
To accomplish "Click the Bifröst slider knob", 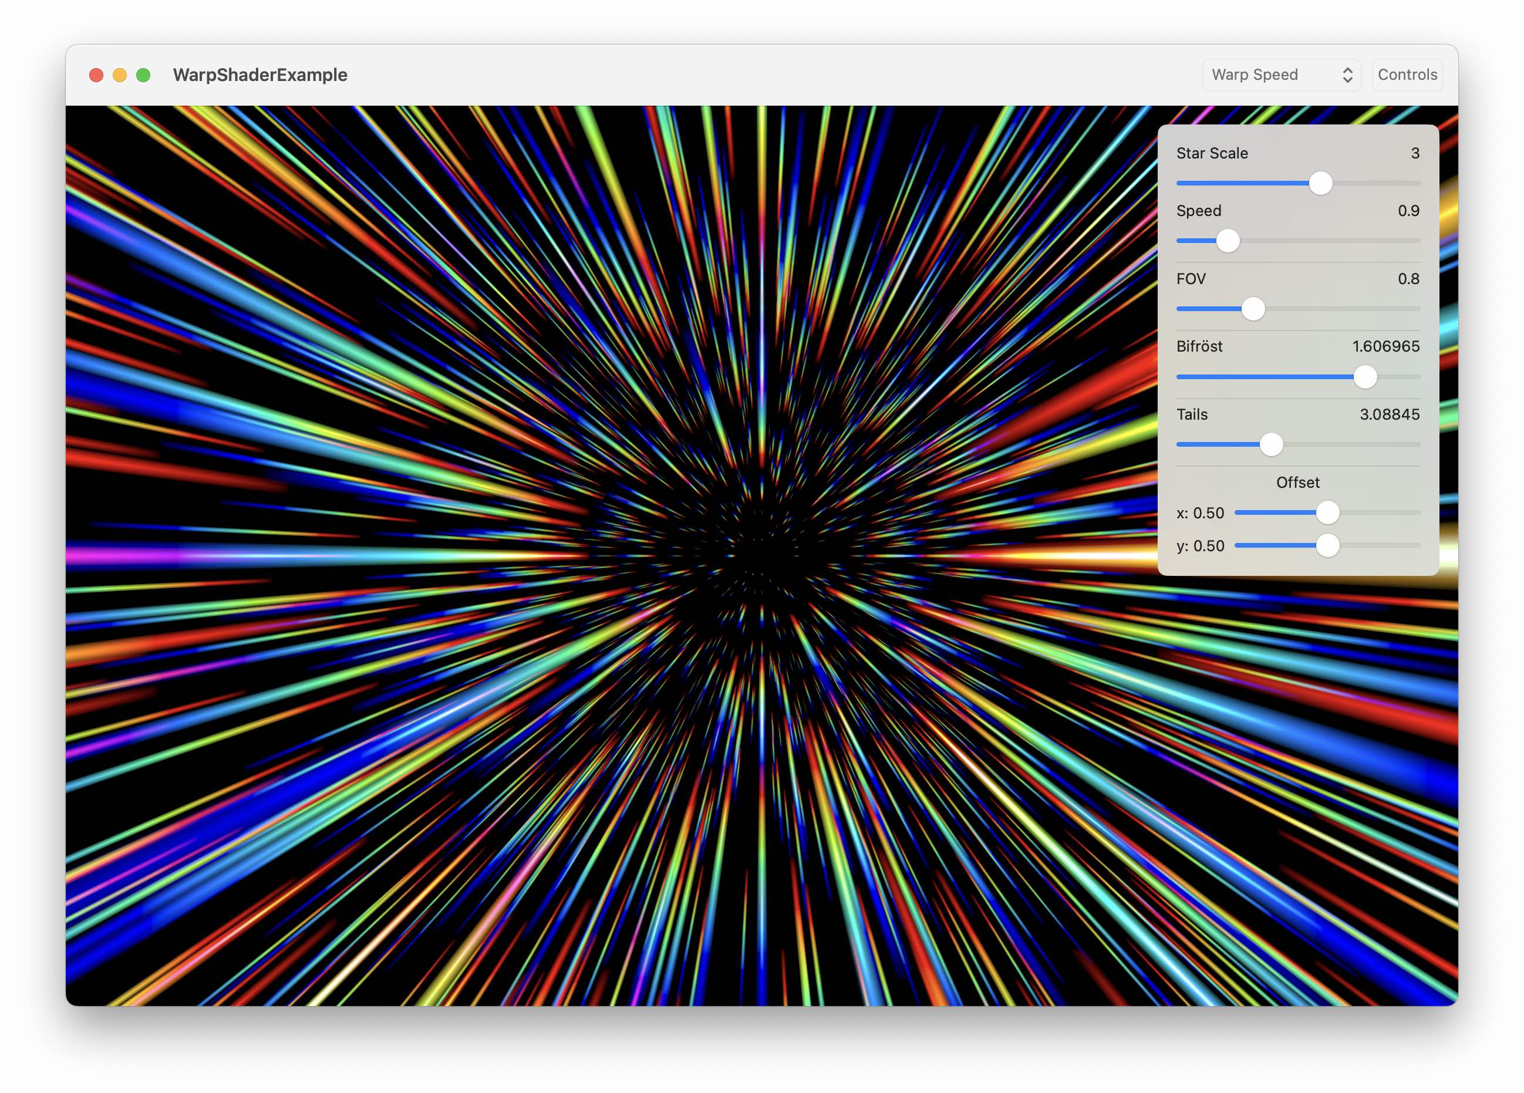I will point(1365,377).
